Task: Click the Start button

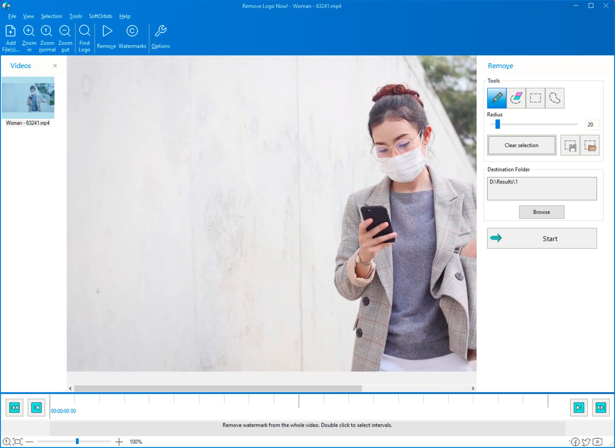Action: pos(542,238)
